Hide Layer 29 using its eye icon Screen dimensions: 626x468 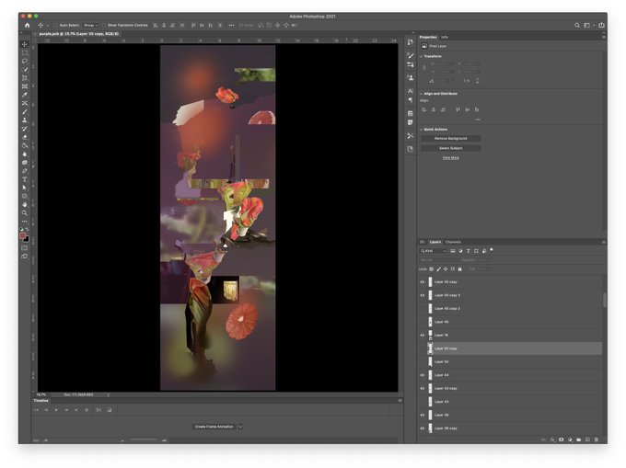click(x=423, y=415)
